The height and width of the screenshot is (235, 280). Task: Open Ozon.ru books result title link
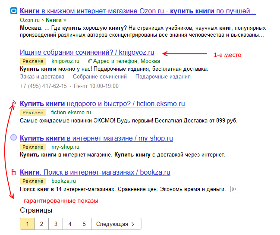138,11
